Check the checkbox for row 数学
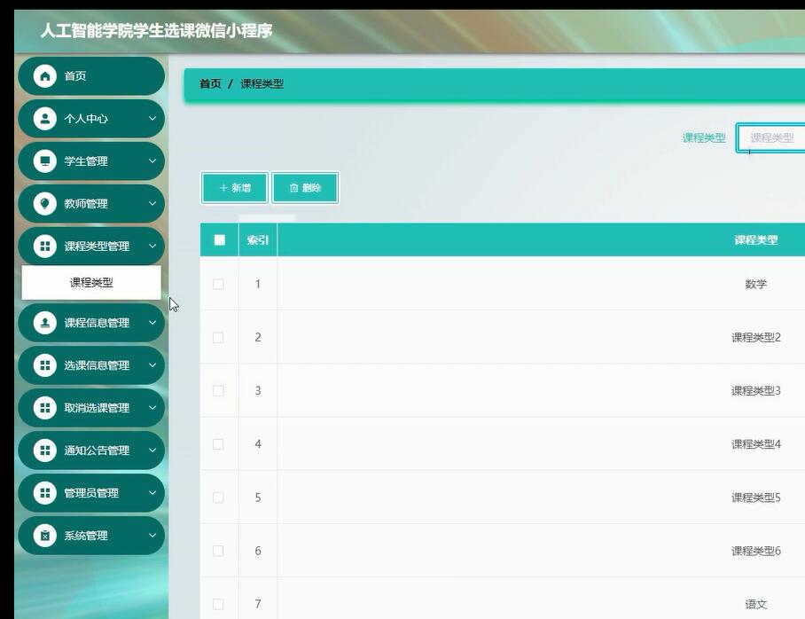 (x=218, y=284)
